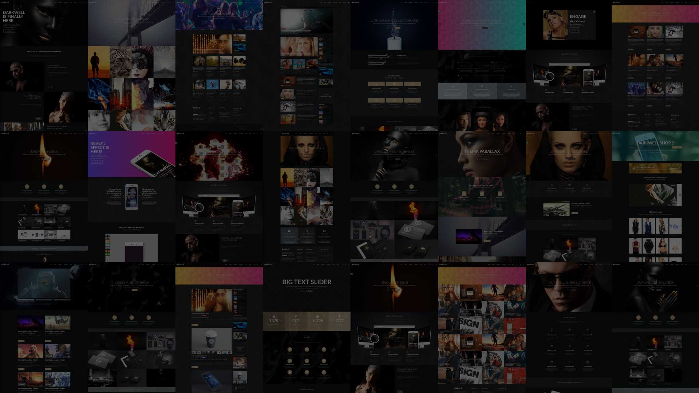This screenshot has width=699, height=393.
Task: Click the 14728 counter tile
Action: 317,321
